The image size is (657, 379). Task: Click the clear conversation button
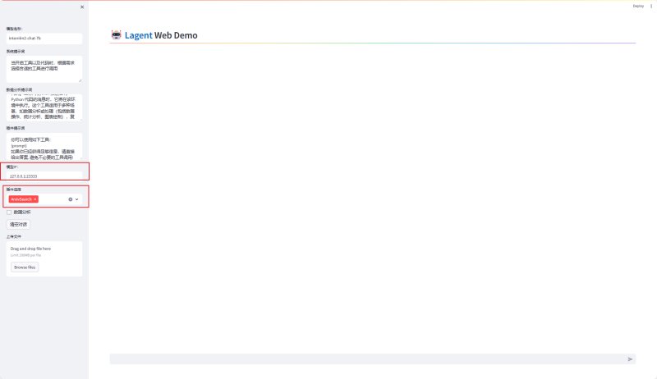pos(18,225)
